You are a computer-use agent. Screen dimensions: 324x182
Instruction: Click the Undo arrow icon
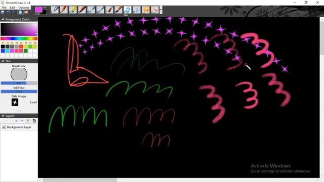(x=8, y=12)
